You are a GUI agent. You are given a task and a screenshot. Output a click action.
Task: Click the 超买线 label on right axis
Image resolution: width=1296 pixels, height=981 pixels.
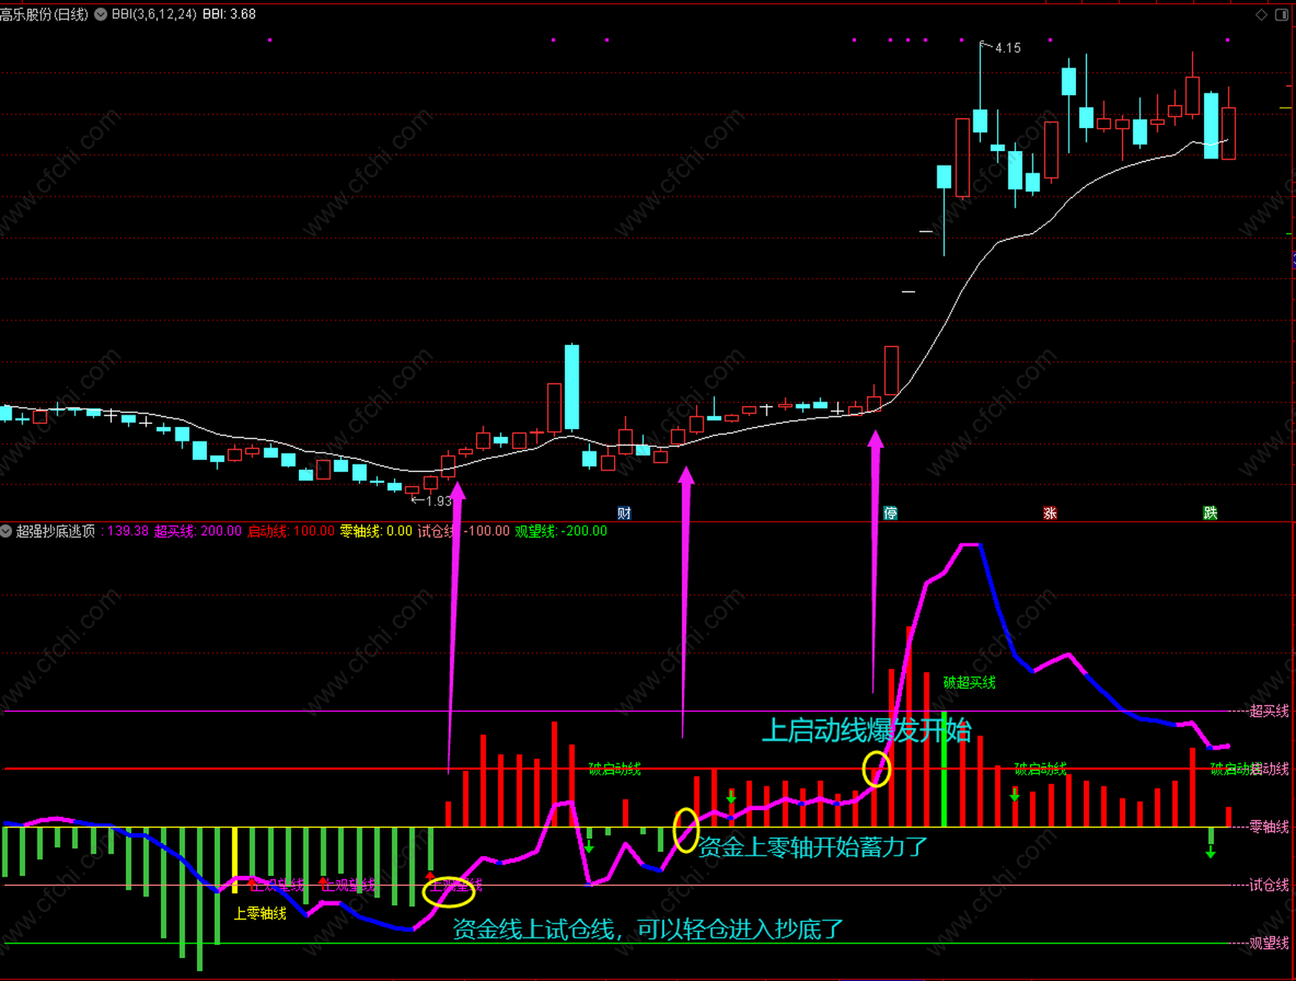1269,711
